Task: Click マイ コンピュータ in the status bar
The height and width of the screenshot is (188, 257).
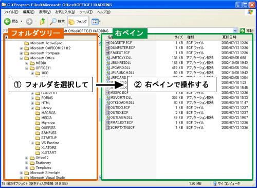Action: pyautogui.click(x=227, y=183)
